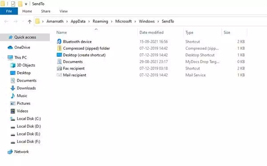Click the 0 KB size cell
The height and width of the screenshot is (166, 267).
(x=241, y=62)
